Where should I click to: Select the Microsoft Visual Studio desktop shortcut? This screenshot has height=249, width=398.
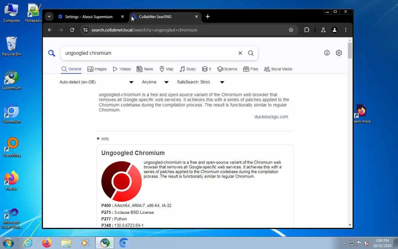[12, 218]
